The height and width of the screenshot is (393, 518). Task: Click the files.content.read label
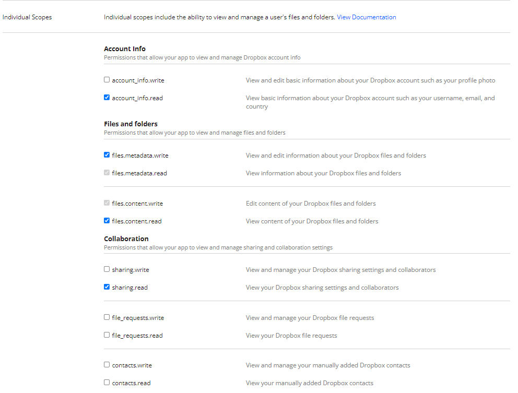pyautogui.click(x=136, y=221)
